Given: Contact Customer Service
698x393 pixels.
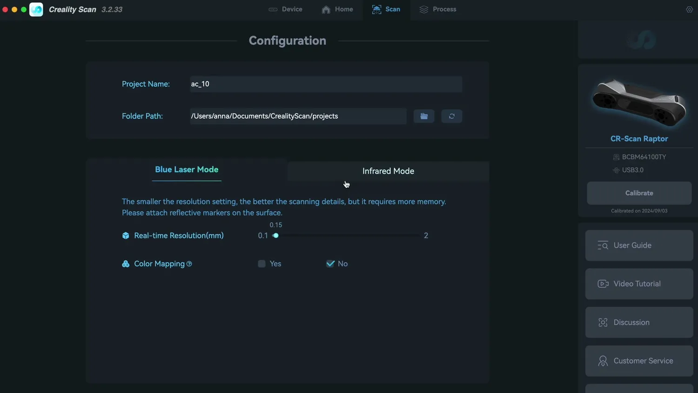Looking at the screenshot, I should click(x=639, y=361).
